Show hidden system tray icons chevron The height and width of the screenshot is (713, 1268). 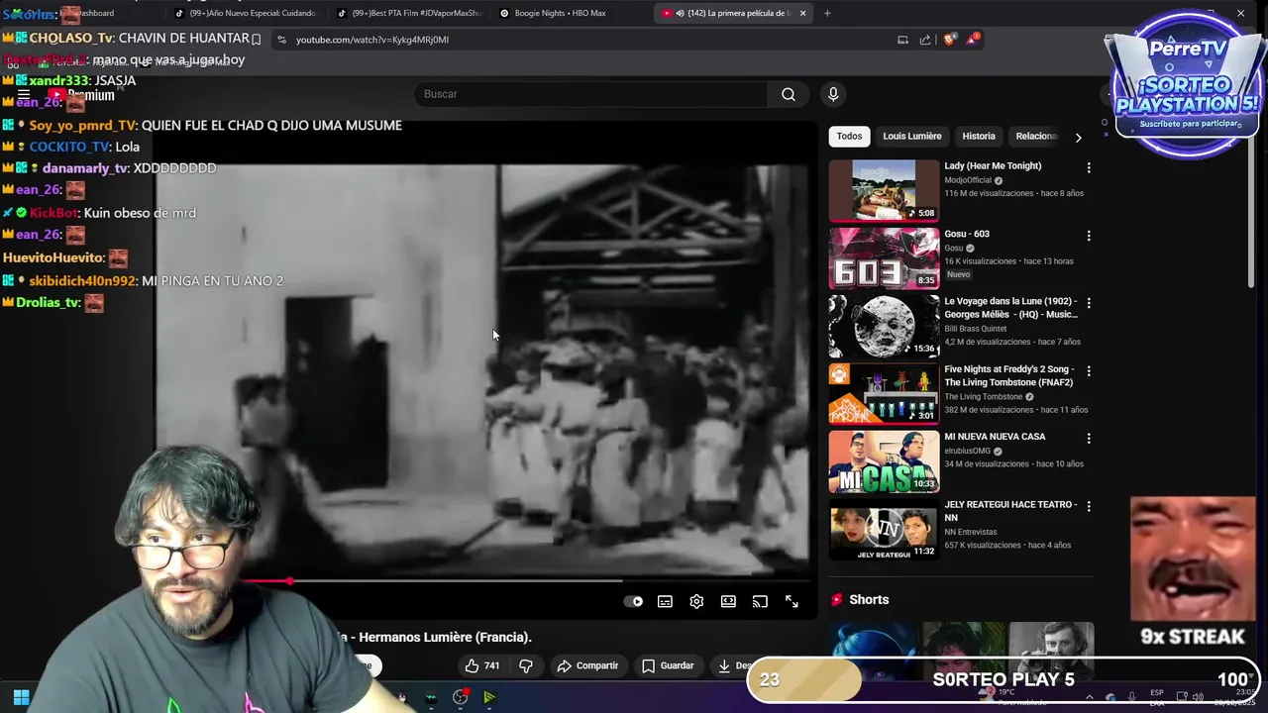click(1089, 697)
